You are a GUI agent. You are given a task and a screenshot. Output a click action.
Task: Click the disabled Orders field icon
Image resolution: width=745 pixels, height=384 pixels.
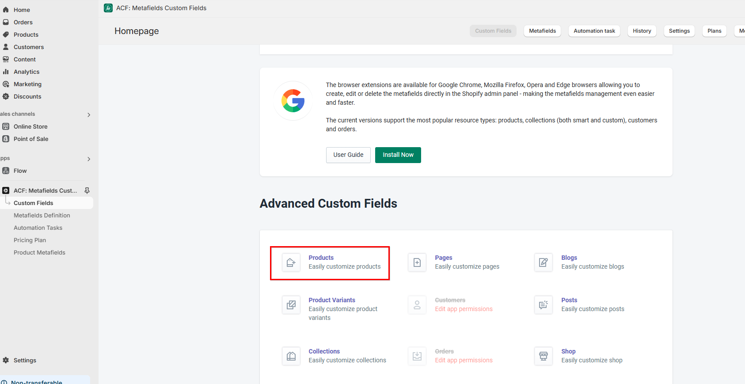(417, 356)
